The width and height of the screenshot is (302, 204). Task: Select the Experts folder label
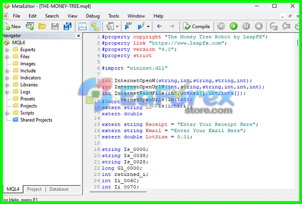pyautogui.click(x=28, y=50)
